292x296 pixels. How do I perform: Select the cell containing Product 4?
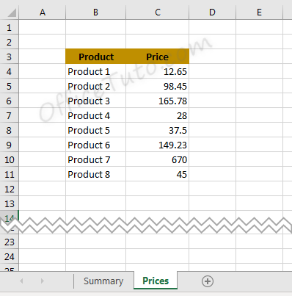click(96, 115)
